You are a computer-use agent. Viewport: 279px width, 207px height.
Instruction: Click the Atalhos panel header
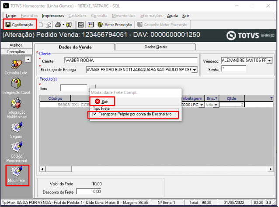pyautogui.click(x=16, y=45)
